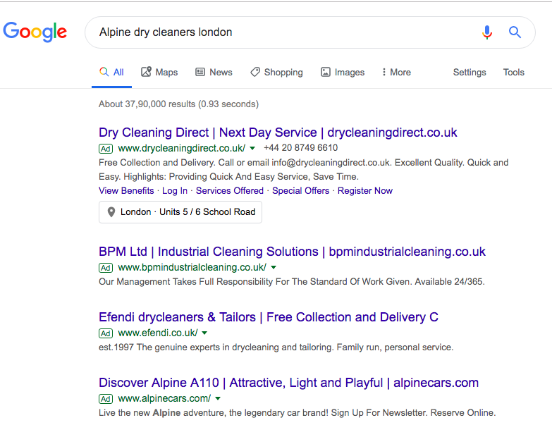The height and width of the screenshot is (425, 552).
Task: Switch to the News results tab
Action: point(214,72)
